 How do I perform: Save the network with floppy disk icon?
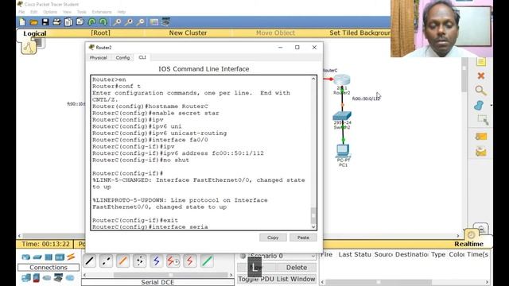(45, 22)
